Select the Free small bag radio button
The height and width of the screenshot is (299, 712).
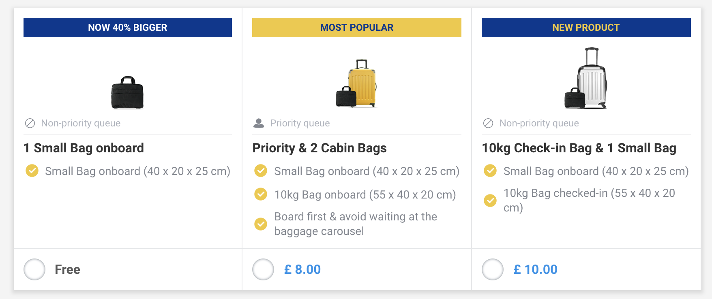(34, 269)
